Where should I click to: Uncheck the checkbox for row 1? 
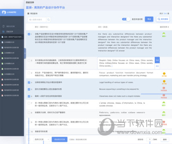pyautogui.click(x=29, y=34)
